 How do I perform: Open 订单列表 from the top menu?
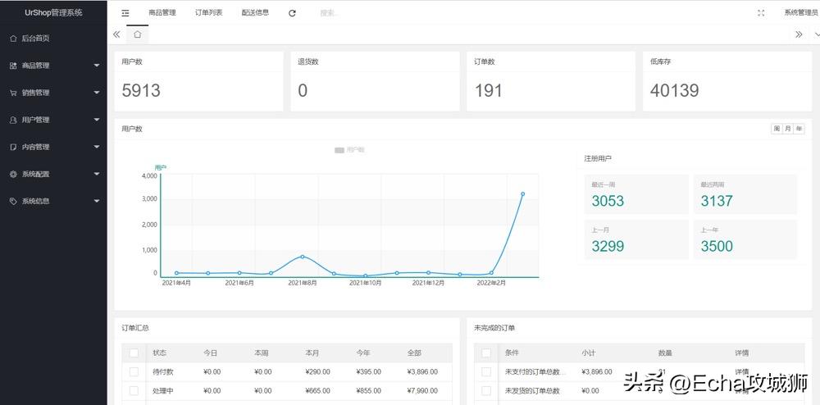208,13
